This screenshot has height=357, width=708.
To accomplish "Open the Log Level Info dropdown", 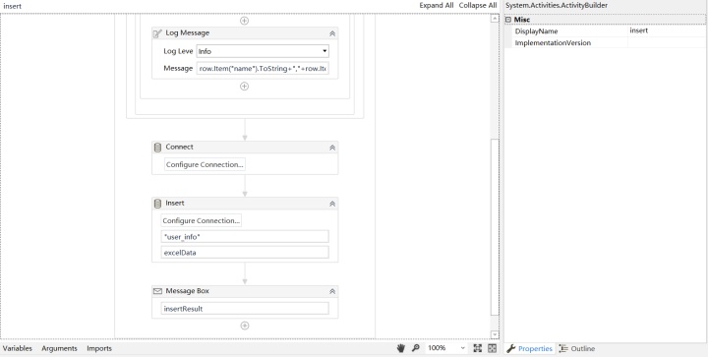I will click(x=263, y=51).
